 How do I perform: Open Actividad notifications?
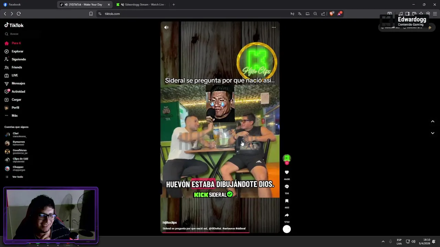point(14,92)
